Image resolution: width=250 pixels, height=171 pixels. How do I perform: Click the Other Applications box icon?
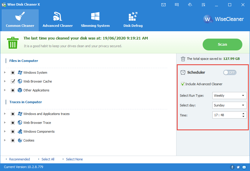20,90
